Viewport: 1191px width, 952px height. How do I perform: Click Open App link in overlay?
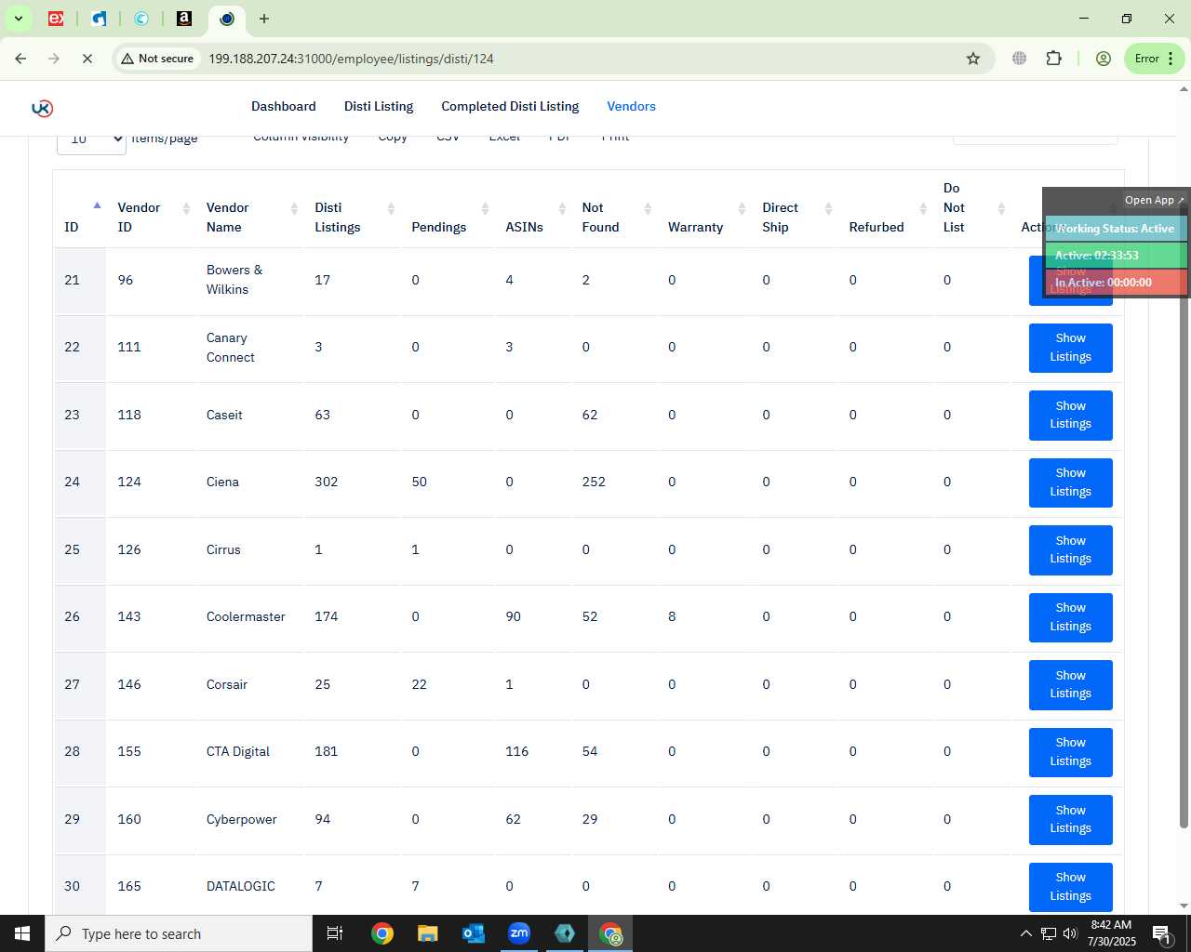click(x=1154, y=200)
